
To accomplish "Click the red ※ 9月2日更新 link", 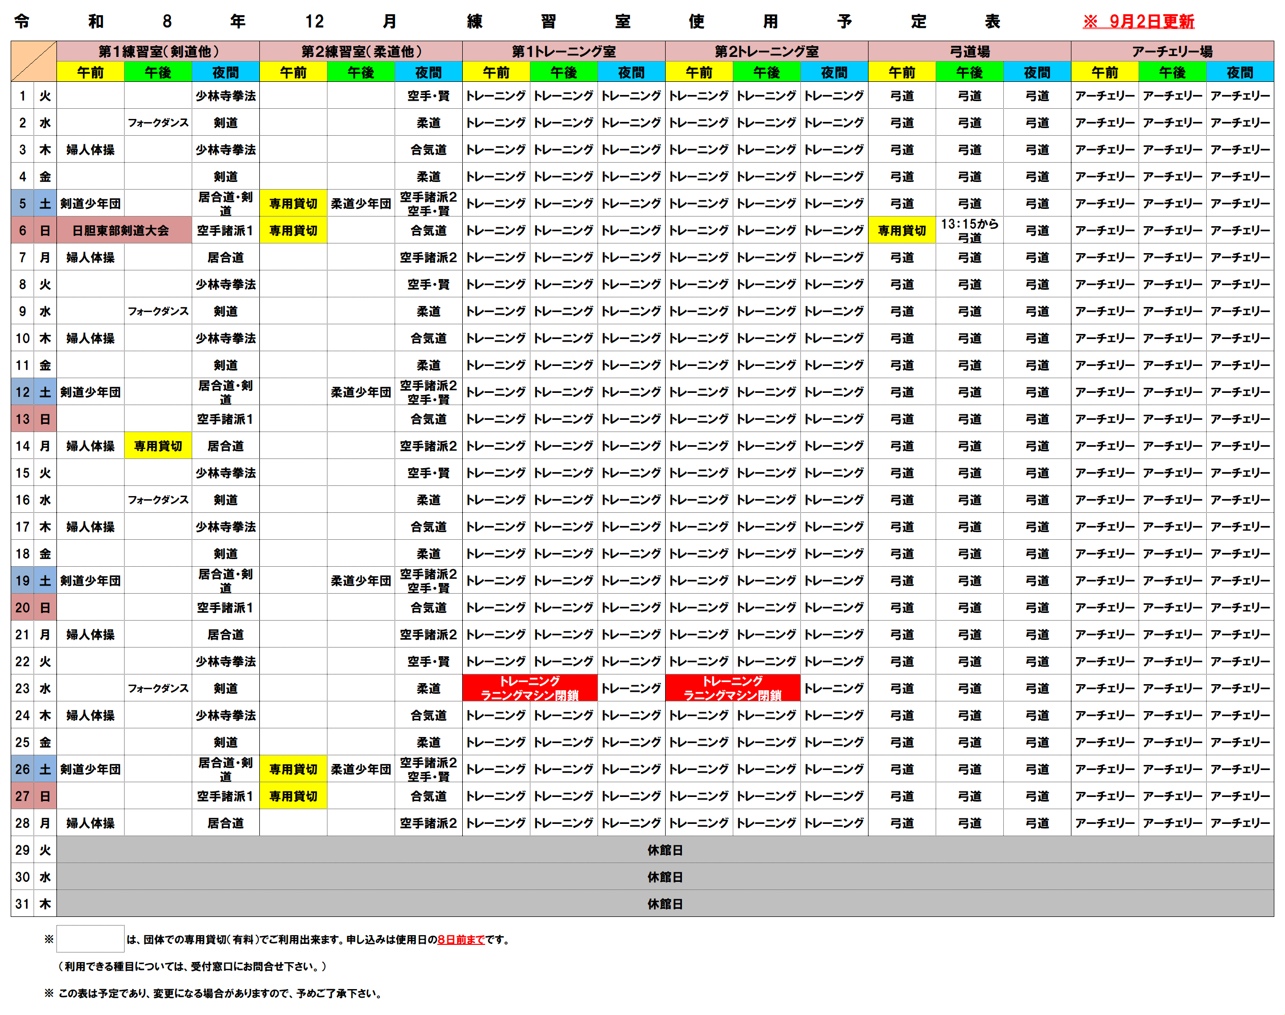I will pos(1138,21).
